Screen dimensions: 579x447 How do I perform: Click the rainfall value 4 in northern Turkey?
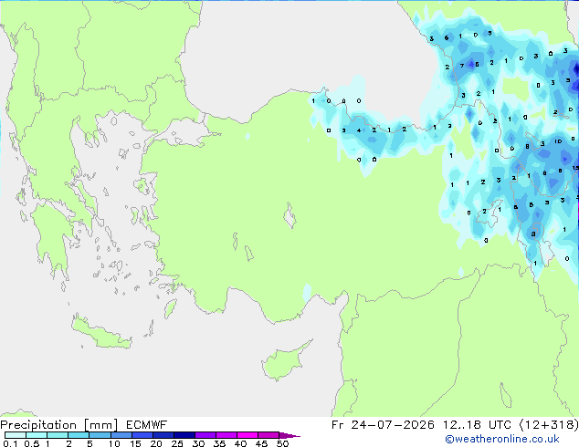point(359,130)
